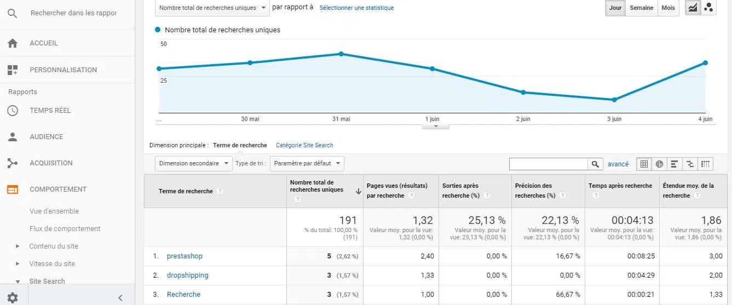This screenshot has width=732, height=305.
Task: Select the comparison view icon
Action: (x=690, y=164)
